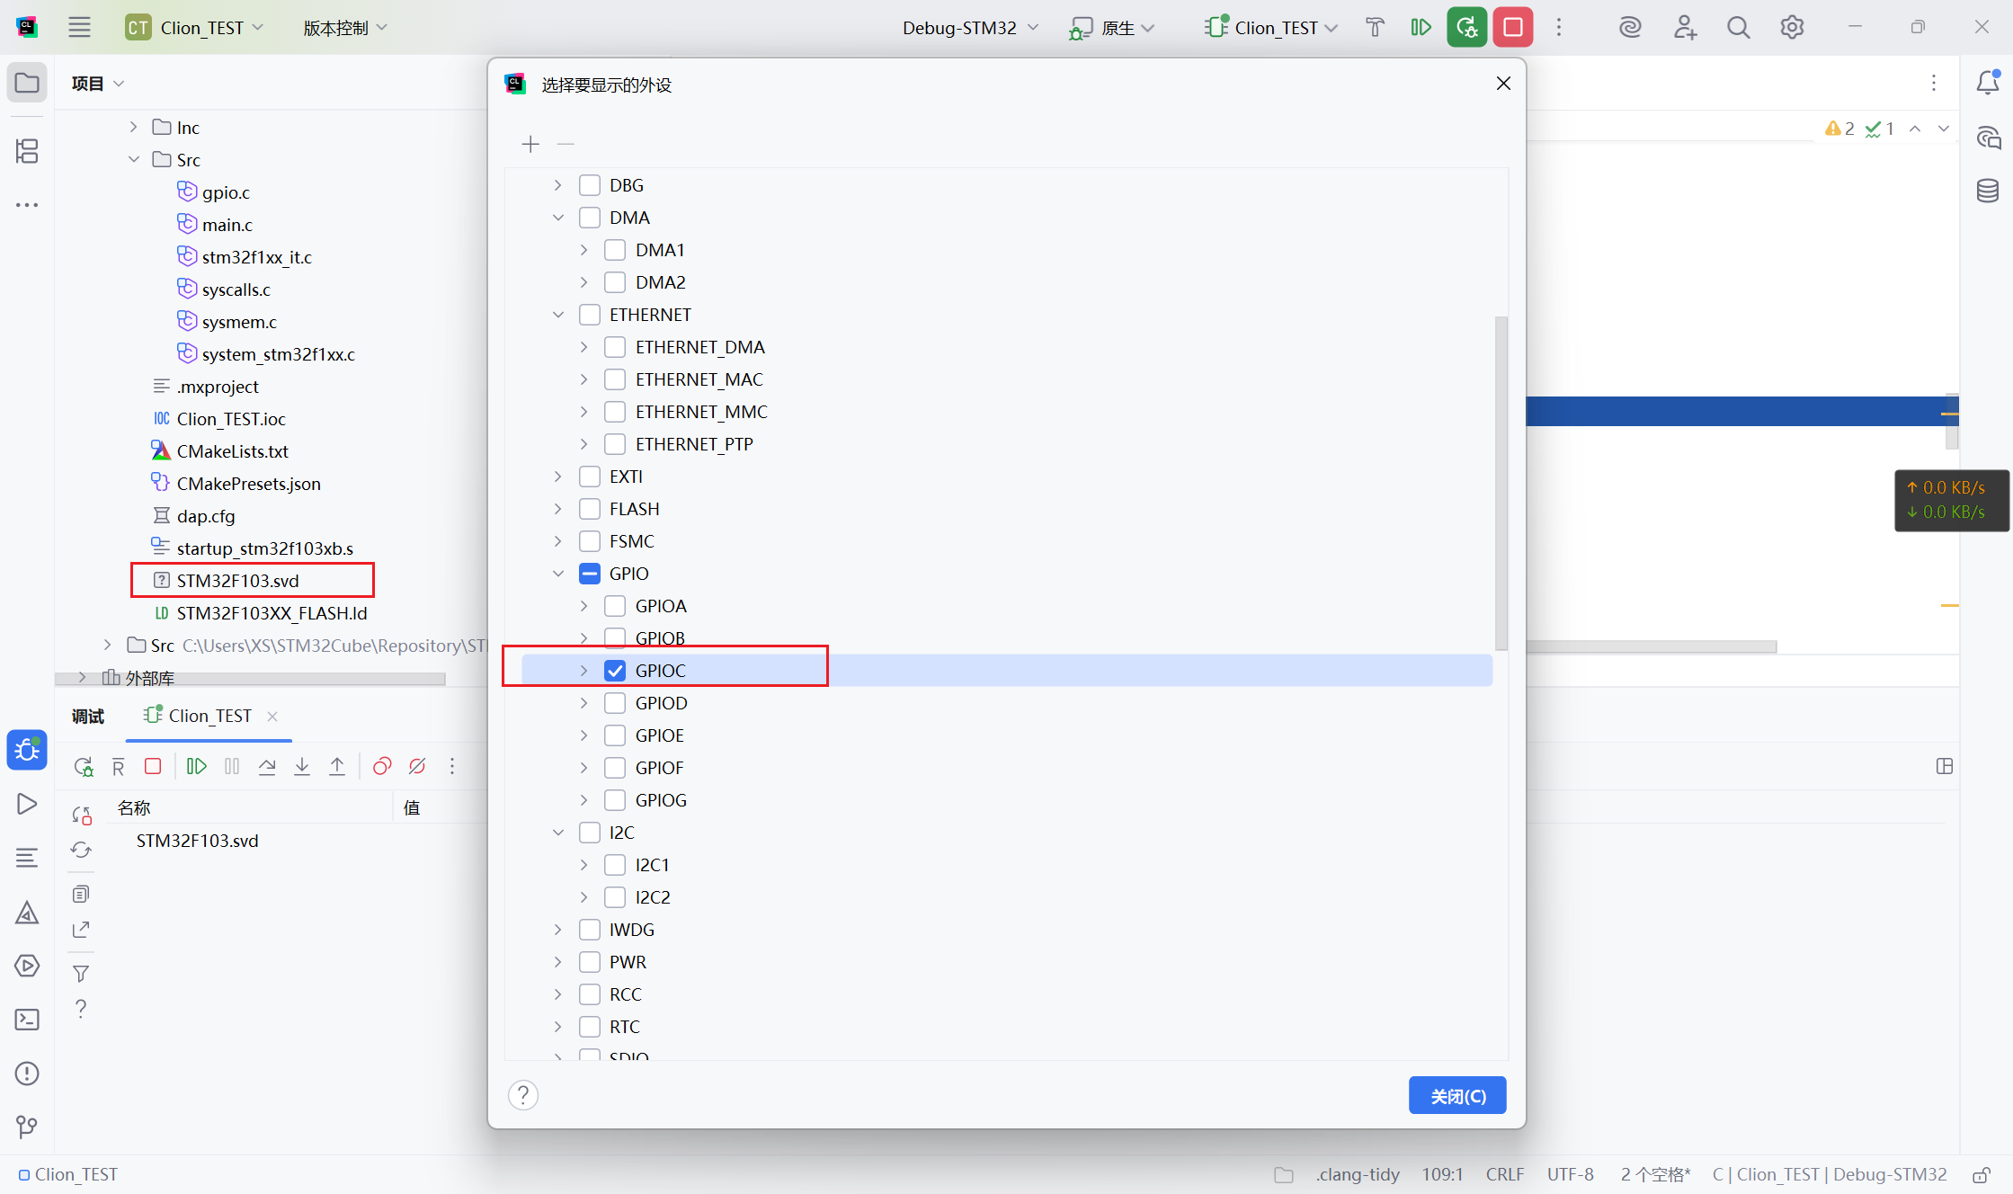Click the Mute Breakpoints icon

(x=417, y=766)
